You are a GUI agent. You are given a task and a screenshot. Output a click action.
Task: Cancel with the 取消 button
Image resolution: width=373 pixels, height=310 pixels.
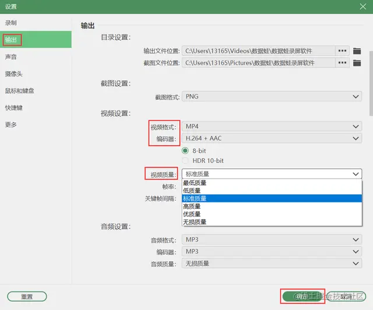[346, 296]
